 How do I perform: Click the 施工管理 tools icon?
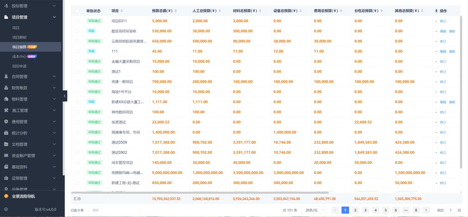tap(6, 110)
